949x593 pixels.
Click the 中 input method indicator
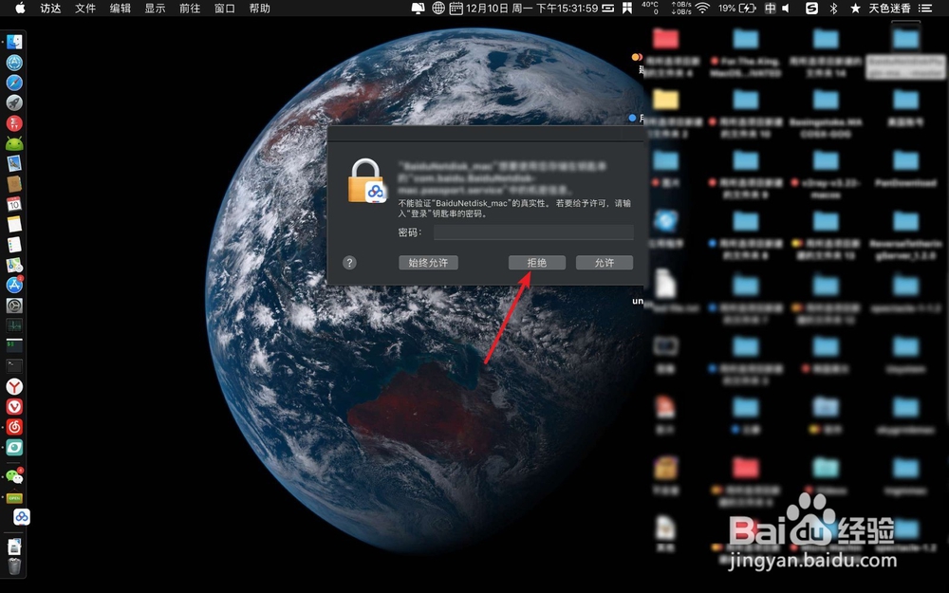click(770, 8)
